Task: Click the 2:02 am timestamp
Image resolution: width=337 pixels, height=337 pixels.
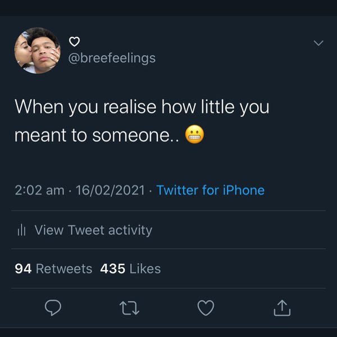Action: tap(39, 190)
